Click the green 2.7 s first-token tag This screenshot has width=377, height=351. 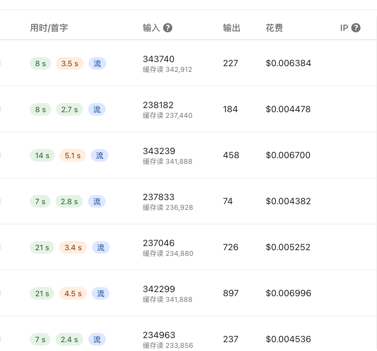click(69, 109)
